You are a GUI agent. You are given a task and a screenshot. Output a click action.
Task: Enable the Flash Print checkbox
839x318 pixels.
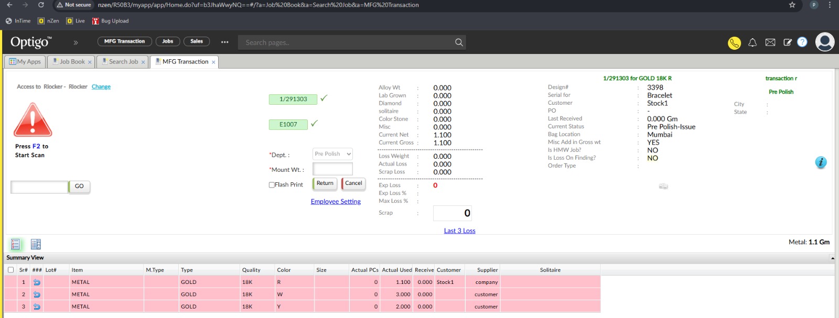pos(272,185)
